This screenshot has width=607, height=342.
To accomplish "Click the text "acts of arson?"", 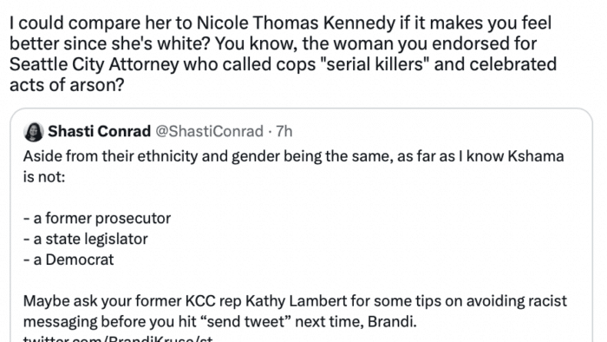I will (67, 85).
